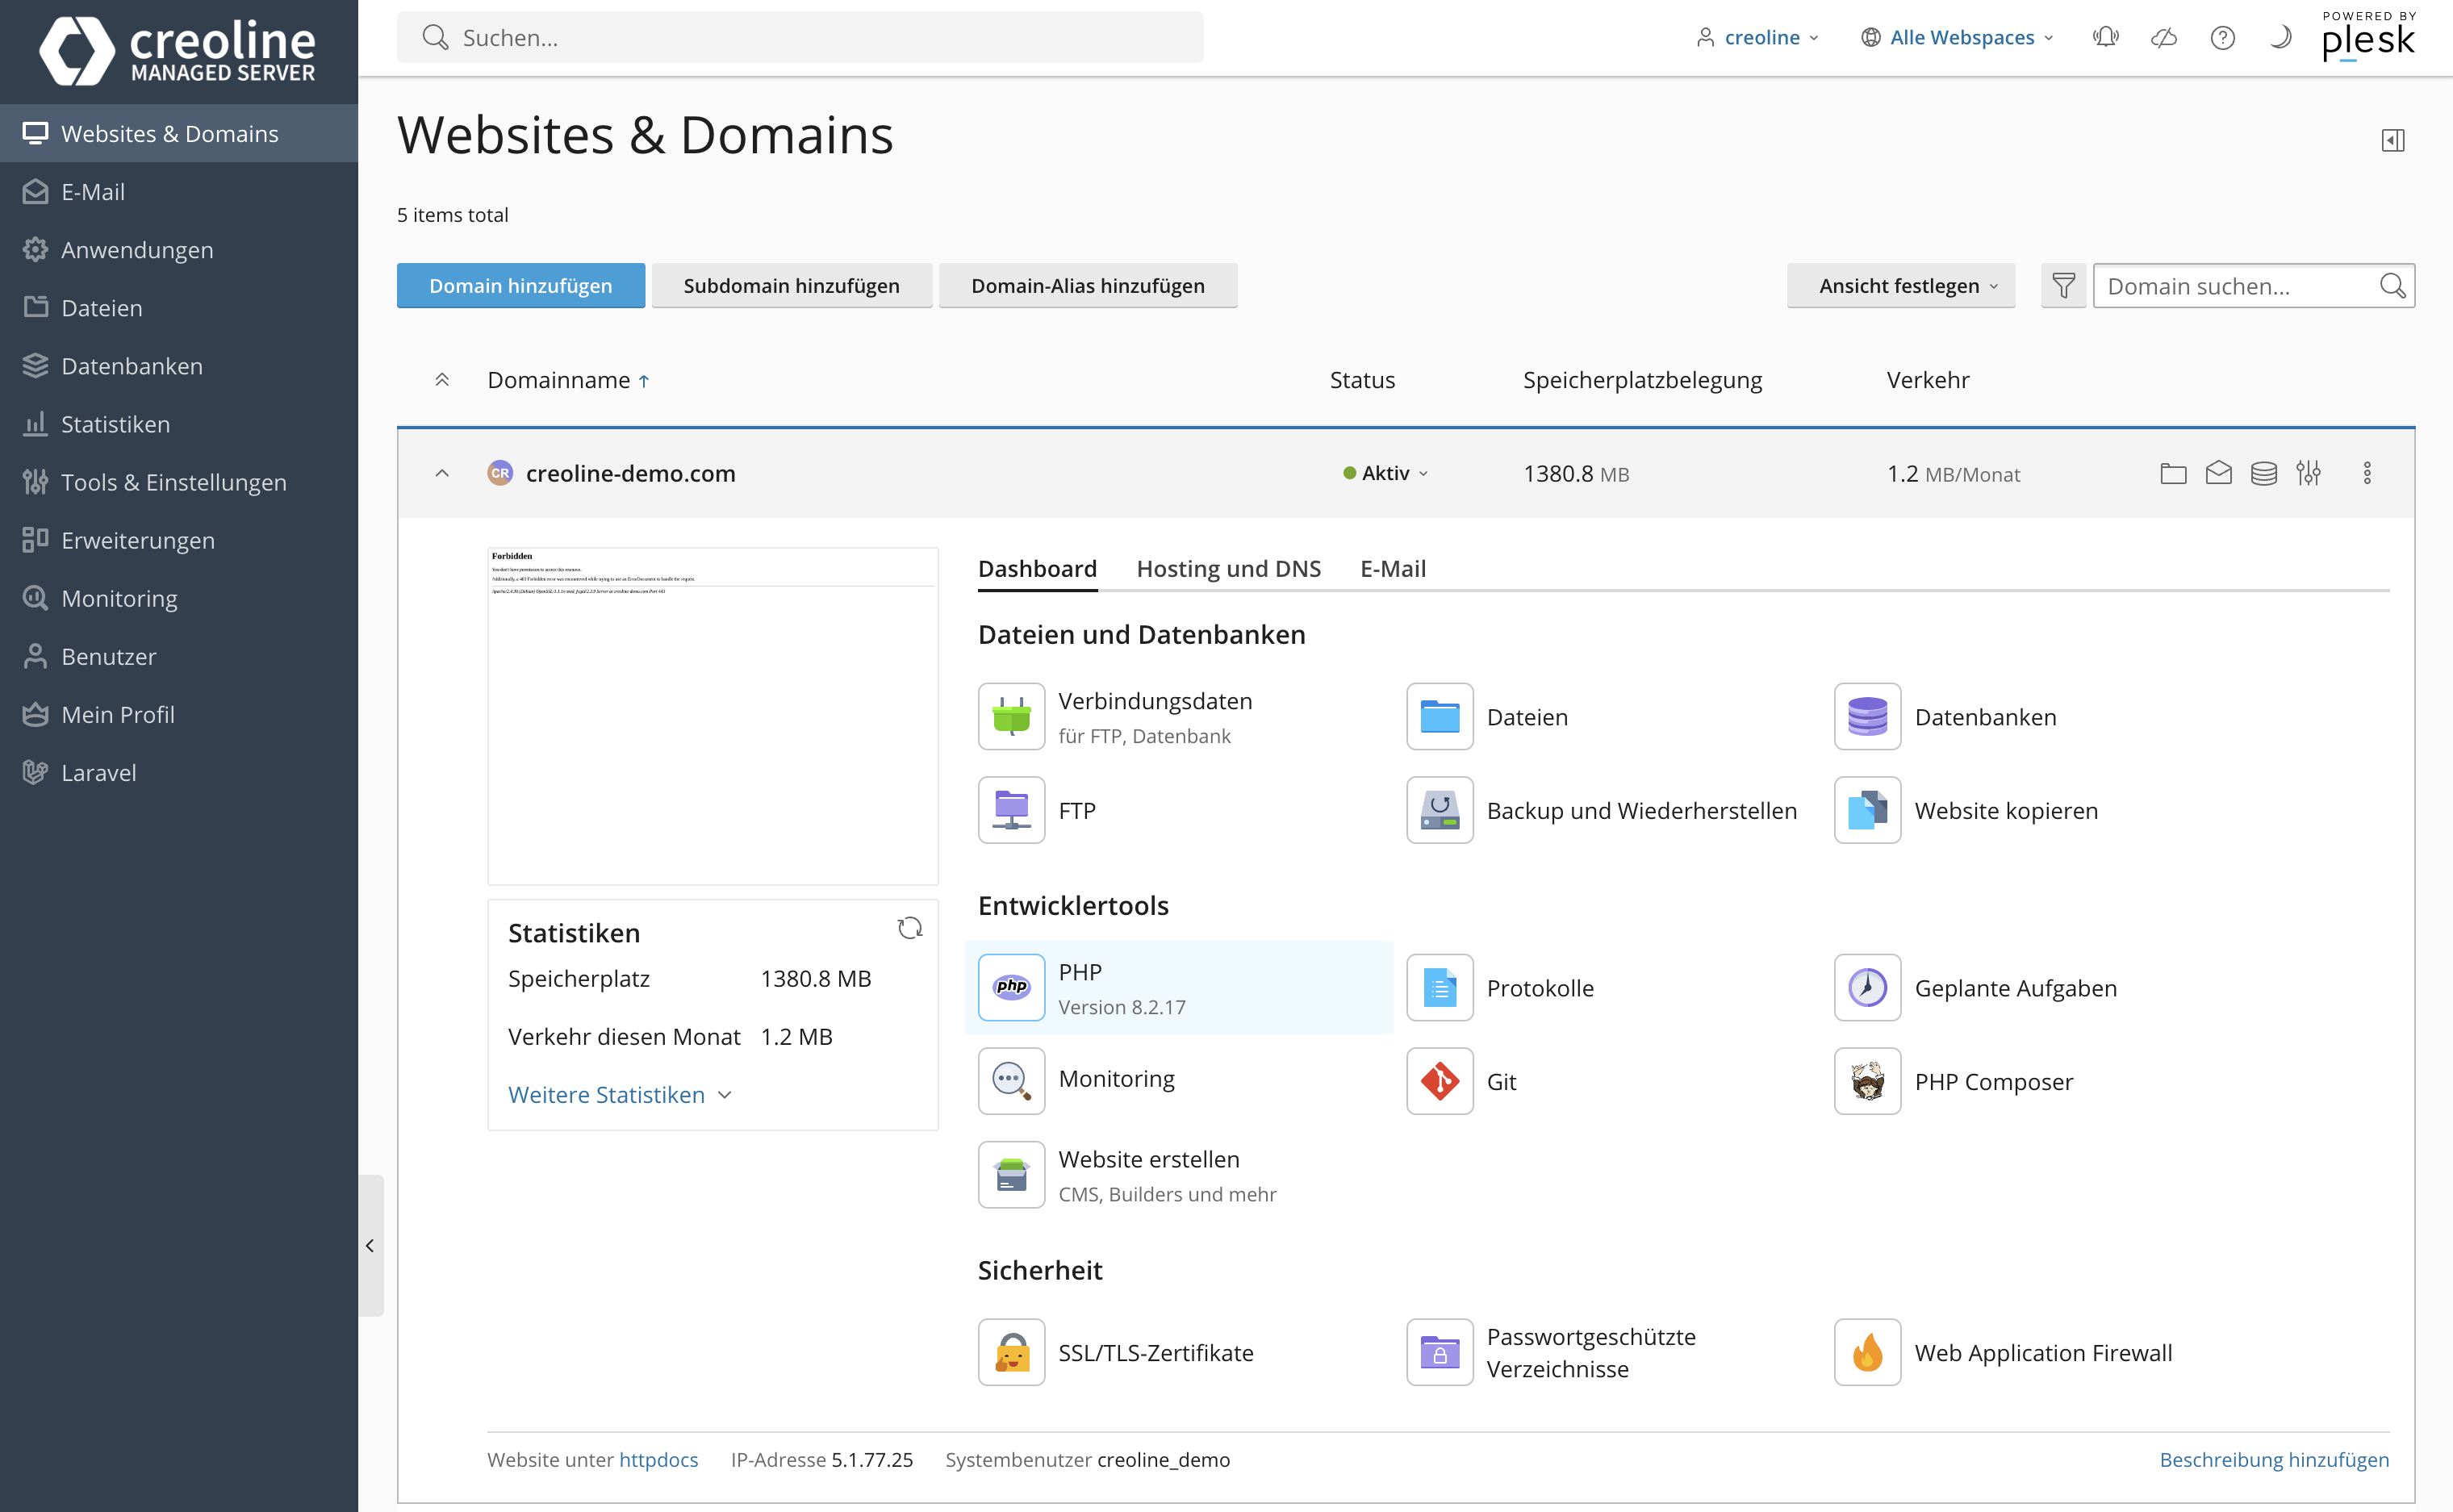This screenshot has width=2453, height=1512.
Task: Click the creoline Managed Server logo
Action: point(178,51)
